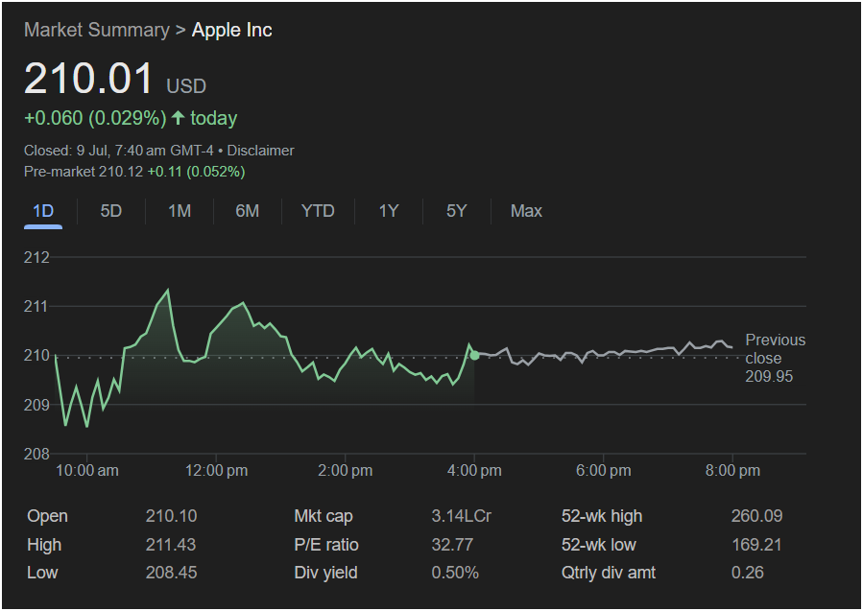Click the 52-wk high label

click(x=602, y=516)
